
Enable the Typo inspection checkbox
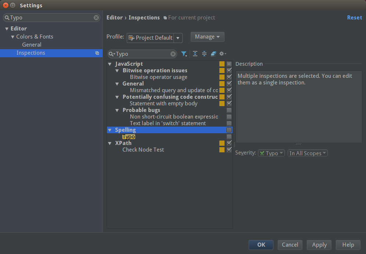coord(229,137)
